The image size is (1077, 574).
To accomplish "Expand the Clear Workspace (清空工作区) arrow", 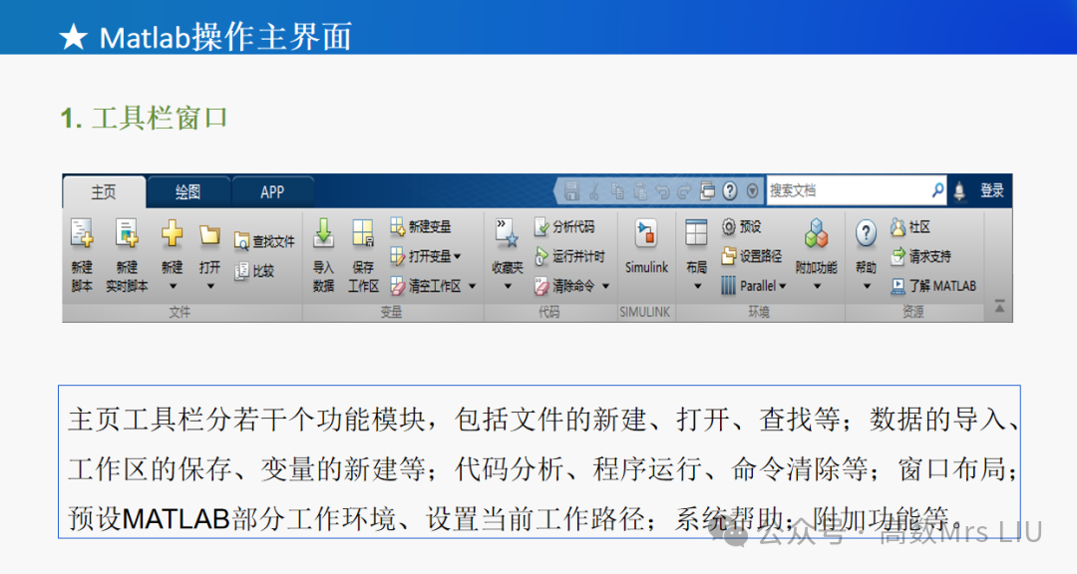I will pyautogui.click(x=473, y=286).
